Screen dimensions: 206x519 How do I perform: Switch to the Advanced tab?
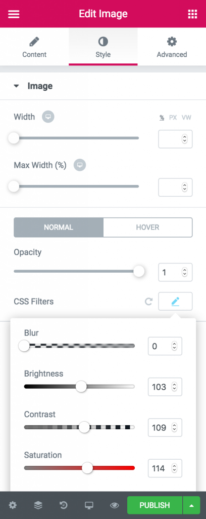[x=172, y=47]
